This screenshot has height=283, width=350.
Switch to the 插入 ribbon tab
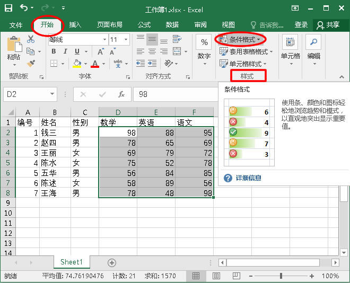[x=75, y=24]
